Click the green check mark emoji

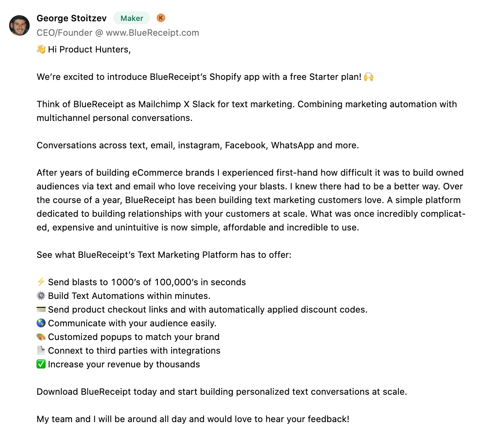click(x=41, y=364)
